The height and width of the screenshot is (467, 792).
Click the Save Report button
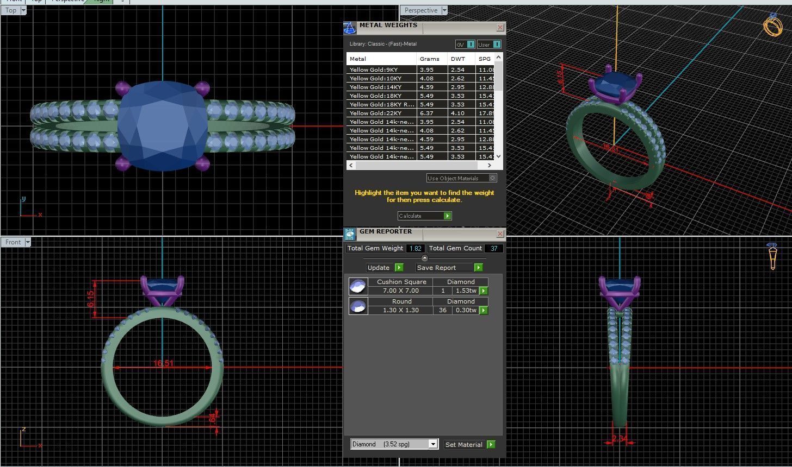[449, 268]
